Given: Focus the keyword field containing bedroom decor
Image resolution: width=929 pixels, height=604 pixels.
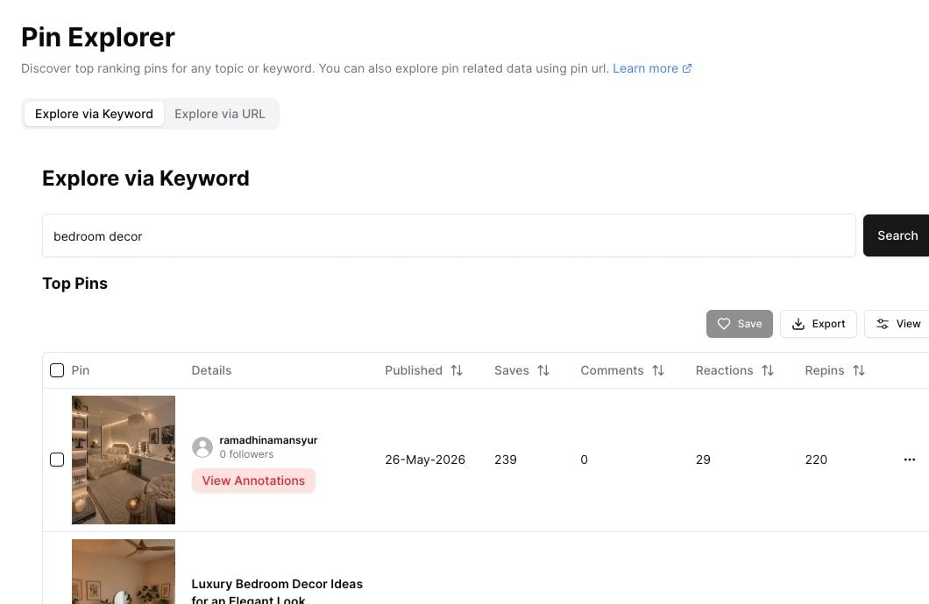Looking at the screenshot, I should (x=449, y=235).
